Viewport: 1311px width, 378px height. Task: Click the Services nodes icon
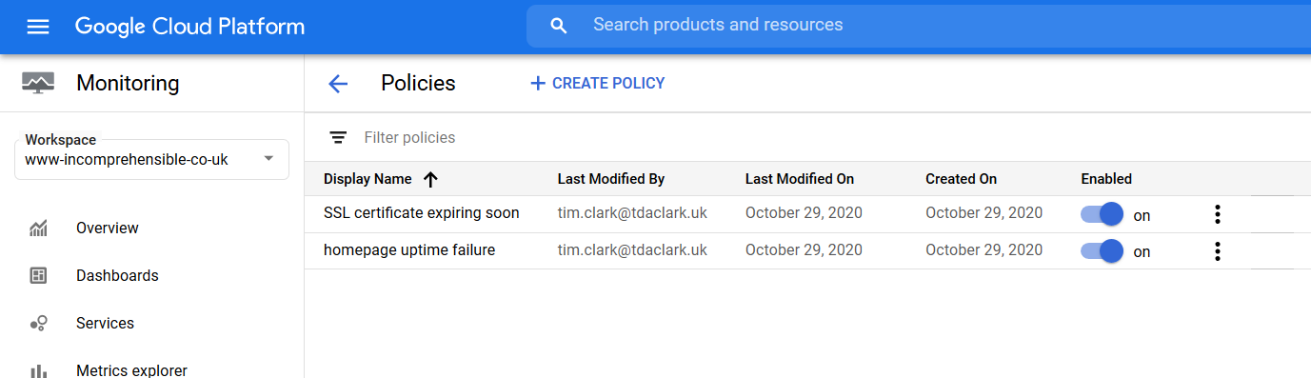[x=38, y=324]
